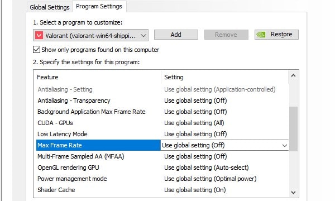This screenshot has height=201, width=335.
Task: Click Antialiasing Setting Application-controlled value
Action: click(220, 89)
